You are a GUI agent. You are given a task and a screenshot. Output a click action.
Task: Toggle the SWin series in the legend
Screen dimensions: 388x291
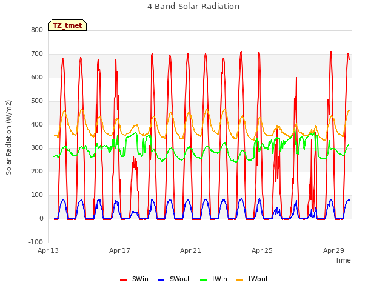pyautogui.click(x=134, y=279)
